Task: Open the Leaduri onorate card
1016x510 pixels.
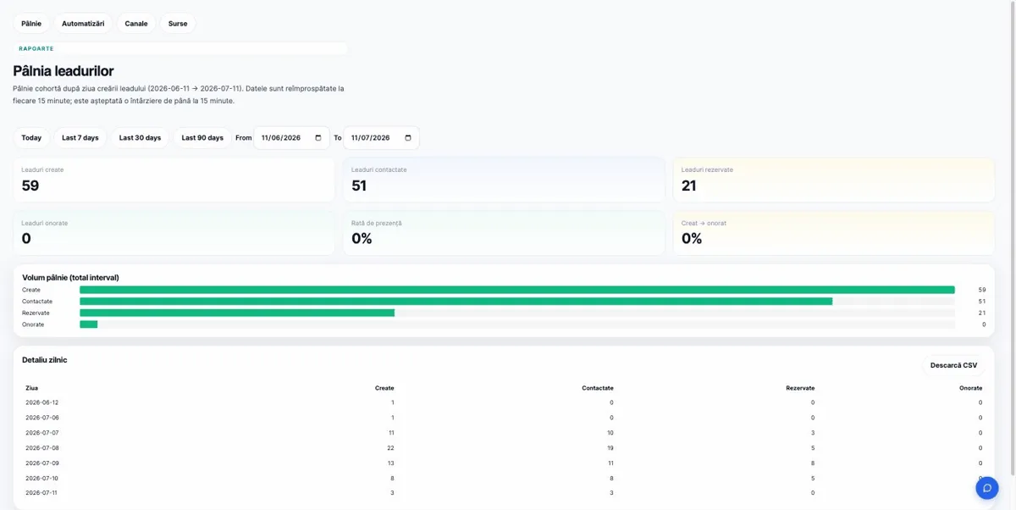Action: 174,233
